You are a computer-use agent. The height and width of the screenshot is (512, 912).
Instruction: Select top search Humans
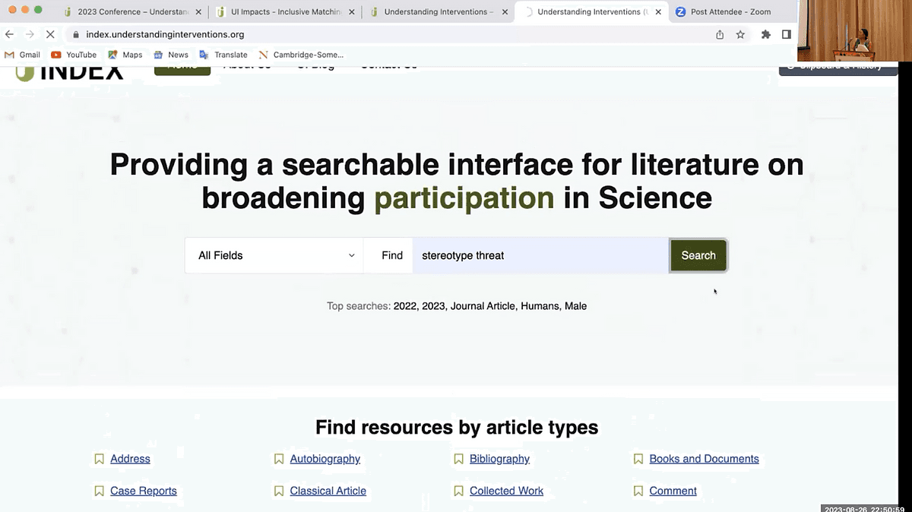540,306
